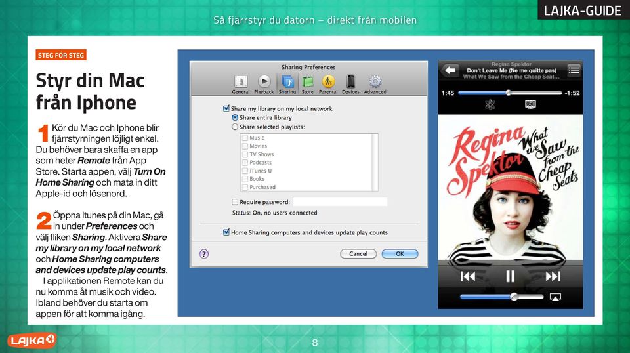Image resolution: width=630 pixels, height=353 pixels.
Task: Click the Sharing Preferences window title
Action: point(308,67)
